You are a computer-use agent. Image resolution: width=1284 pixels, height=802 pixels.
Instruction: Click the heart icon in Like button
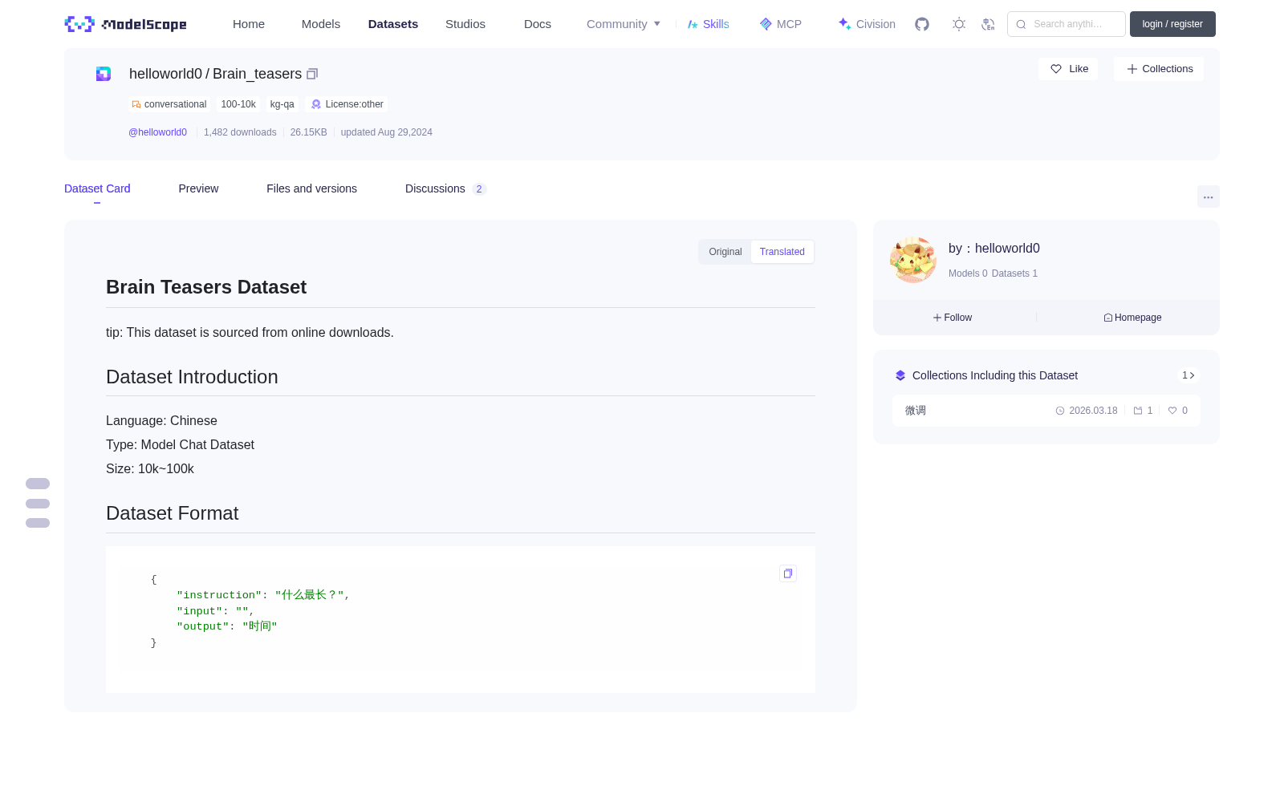[x=1056, y=69]
